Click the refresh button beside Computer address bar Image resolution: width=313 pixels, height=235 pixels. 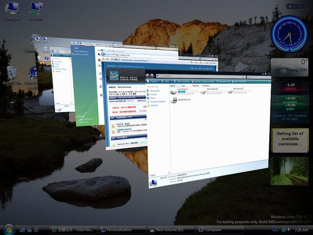tap(244, 77)
